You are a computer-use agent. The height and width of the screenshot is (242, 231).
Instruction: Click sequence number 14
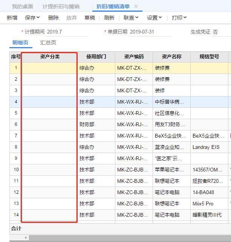(16, 215)
